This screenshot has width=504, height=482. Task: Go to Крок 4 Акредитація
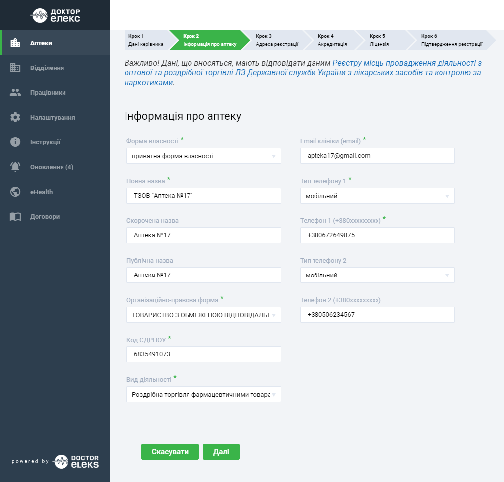coord(332,40)
